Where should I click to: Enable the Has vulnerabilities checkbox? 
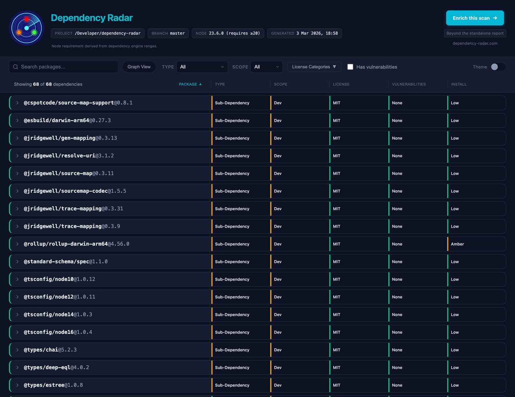click(x=350, y=67)
